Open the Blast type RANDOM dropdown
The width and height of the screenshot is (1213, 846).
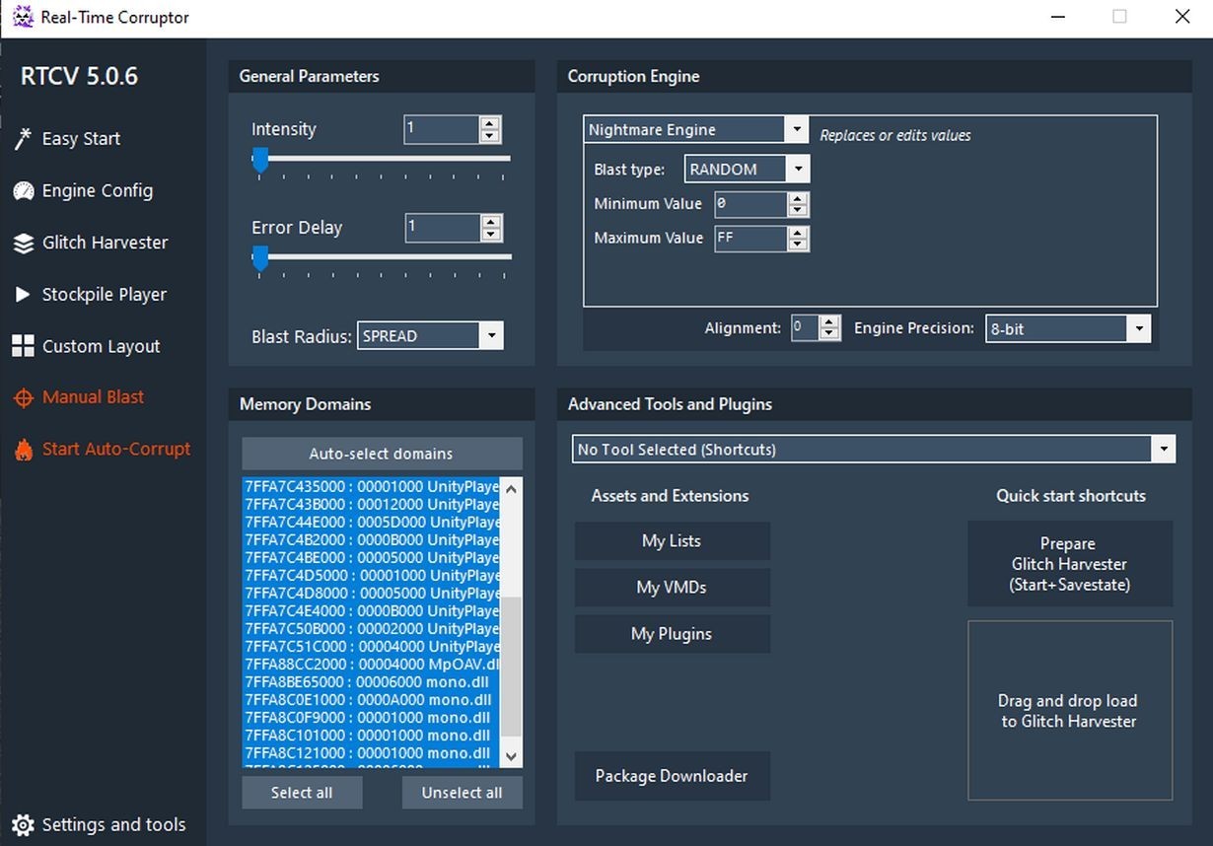point(799,170)
